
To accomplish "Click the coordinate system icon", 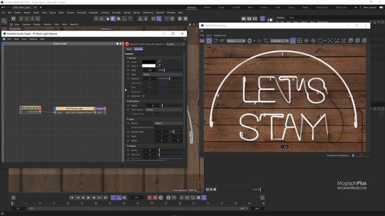I will 38,19.
